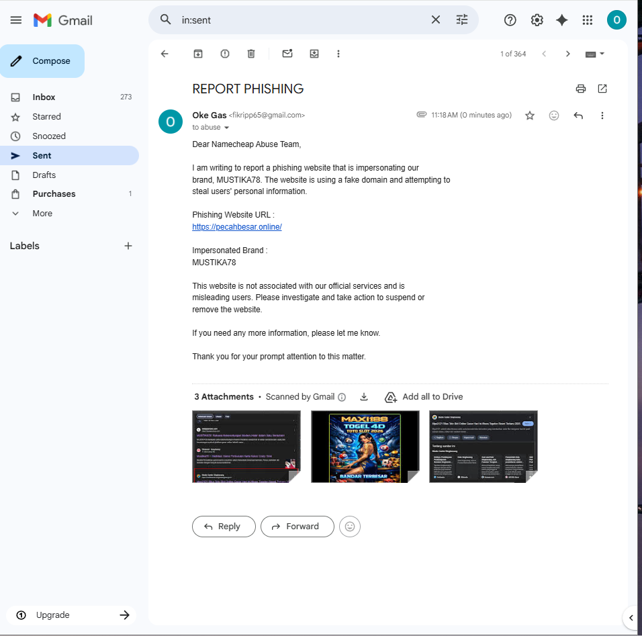Open Support help icon

pos(510,20)
